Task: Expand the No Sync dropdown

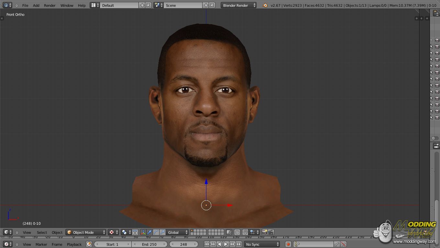Action: point(262,244)
